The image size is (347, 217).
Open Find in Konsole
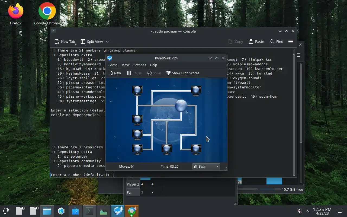click(x=277, y=42)
